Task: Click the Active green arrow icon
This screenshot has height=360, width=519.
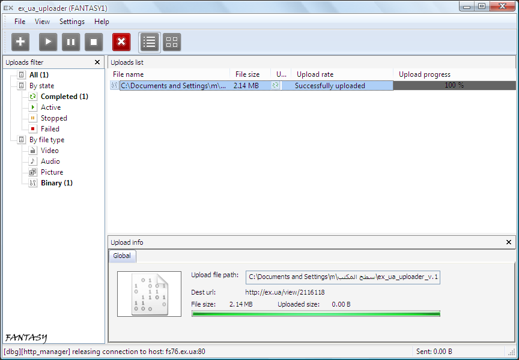Action: click(x=33, y=107)
